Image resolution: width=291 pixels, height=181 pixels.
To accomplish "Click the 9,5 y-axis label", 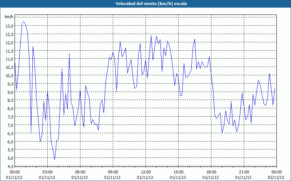I will point(11,84).
